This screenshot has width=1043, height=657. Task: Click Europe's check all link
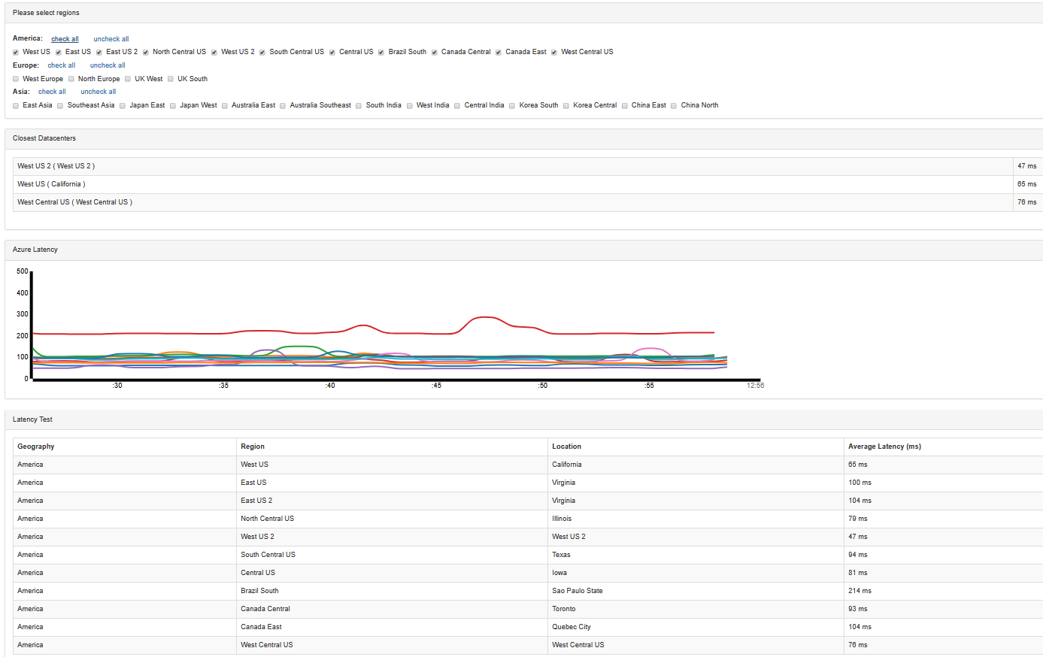coord(62,65)
